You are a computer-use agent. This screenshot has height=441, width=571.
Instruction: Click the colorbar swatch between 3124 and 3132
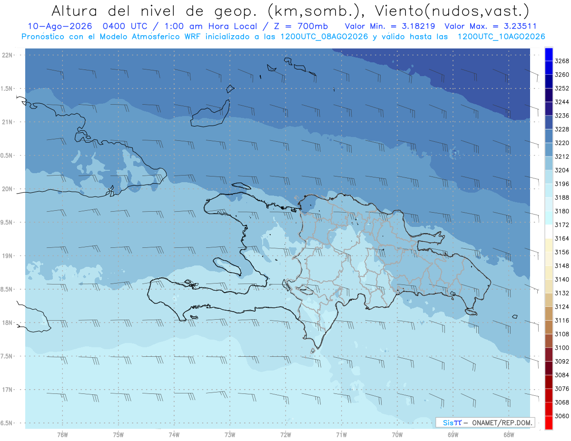click(x=549, y=300)
